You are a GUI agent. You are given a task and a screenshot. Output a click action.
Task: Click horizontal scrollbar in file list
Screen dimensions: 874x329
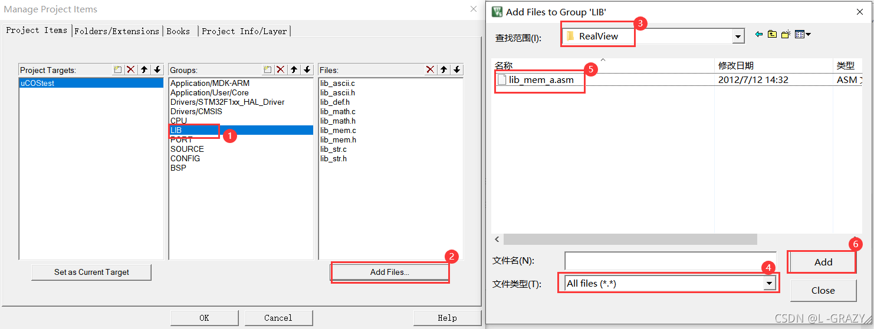tap(630, 239)
